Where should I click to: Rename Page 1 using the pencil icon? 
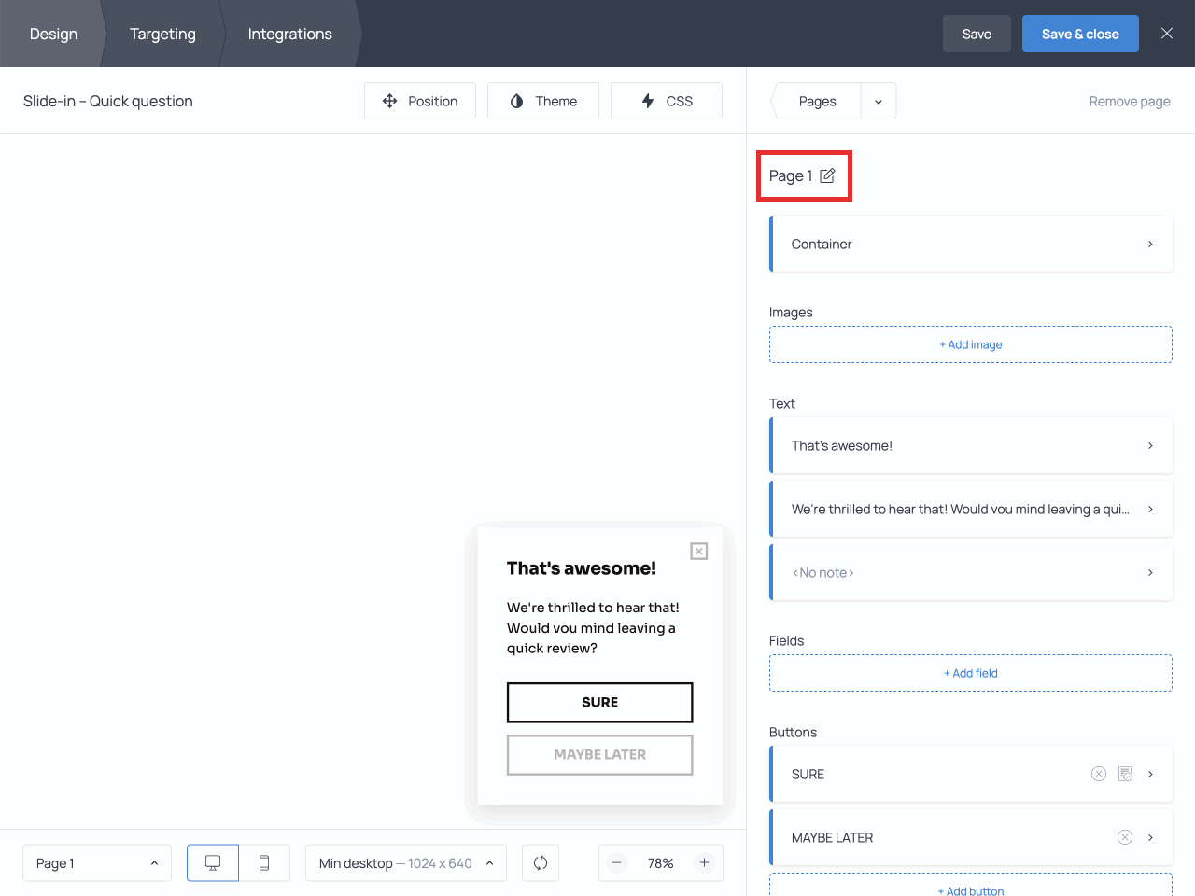click(x=828, y=175)
